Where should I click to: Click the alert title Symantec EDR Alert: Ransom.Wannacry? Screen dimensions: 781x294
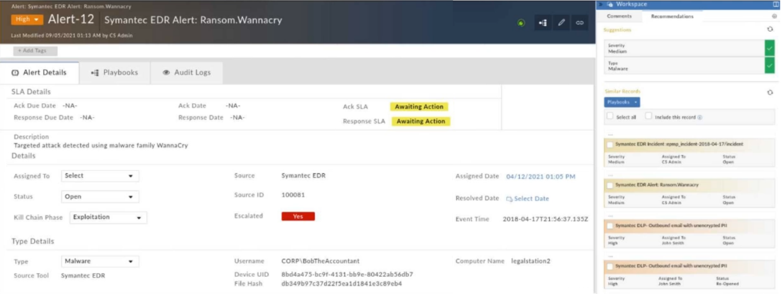pos(193,21)
